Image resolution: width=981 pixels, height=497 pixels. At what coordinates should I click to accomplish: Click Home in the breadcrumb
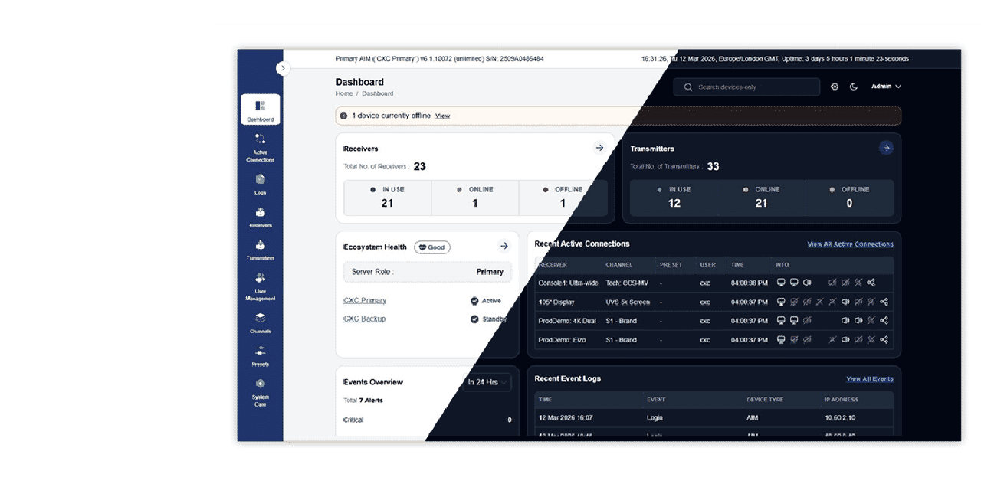pyautogui.click(x=344, y=93)
